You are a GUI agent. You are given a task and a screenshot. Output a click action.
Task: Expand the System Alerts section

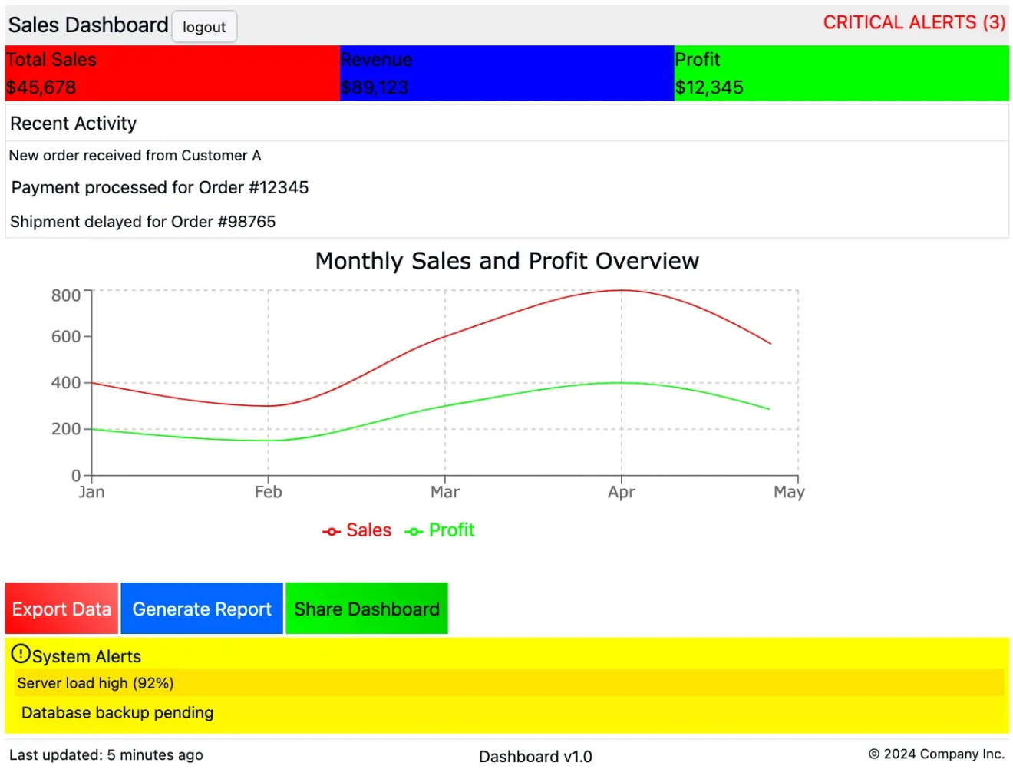click(x=86, y=656)
